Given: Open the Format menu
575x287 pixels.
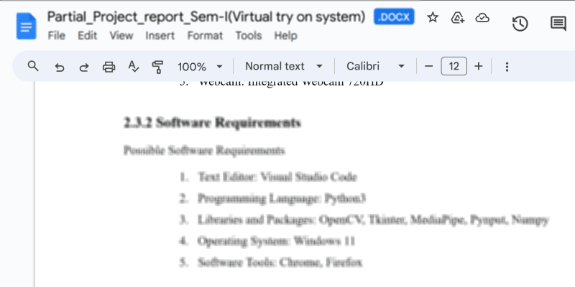Looking at the screenshot, I should [x=205, y=35].
